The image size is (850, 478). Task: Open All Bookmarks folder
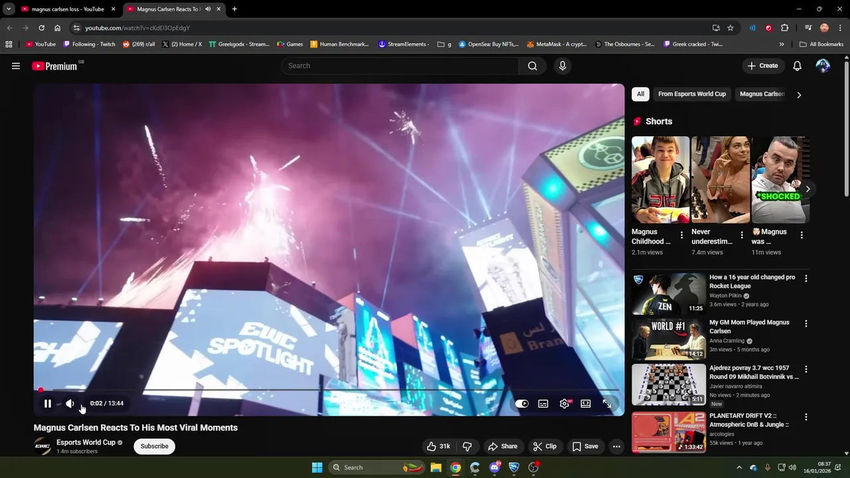pos(821,44)
